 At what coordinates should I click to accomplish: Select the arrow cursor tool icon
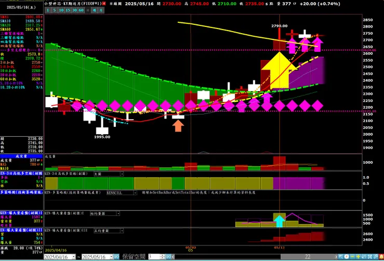(340, 257)
